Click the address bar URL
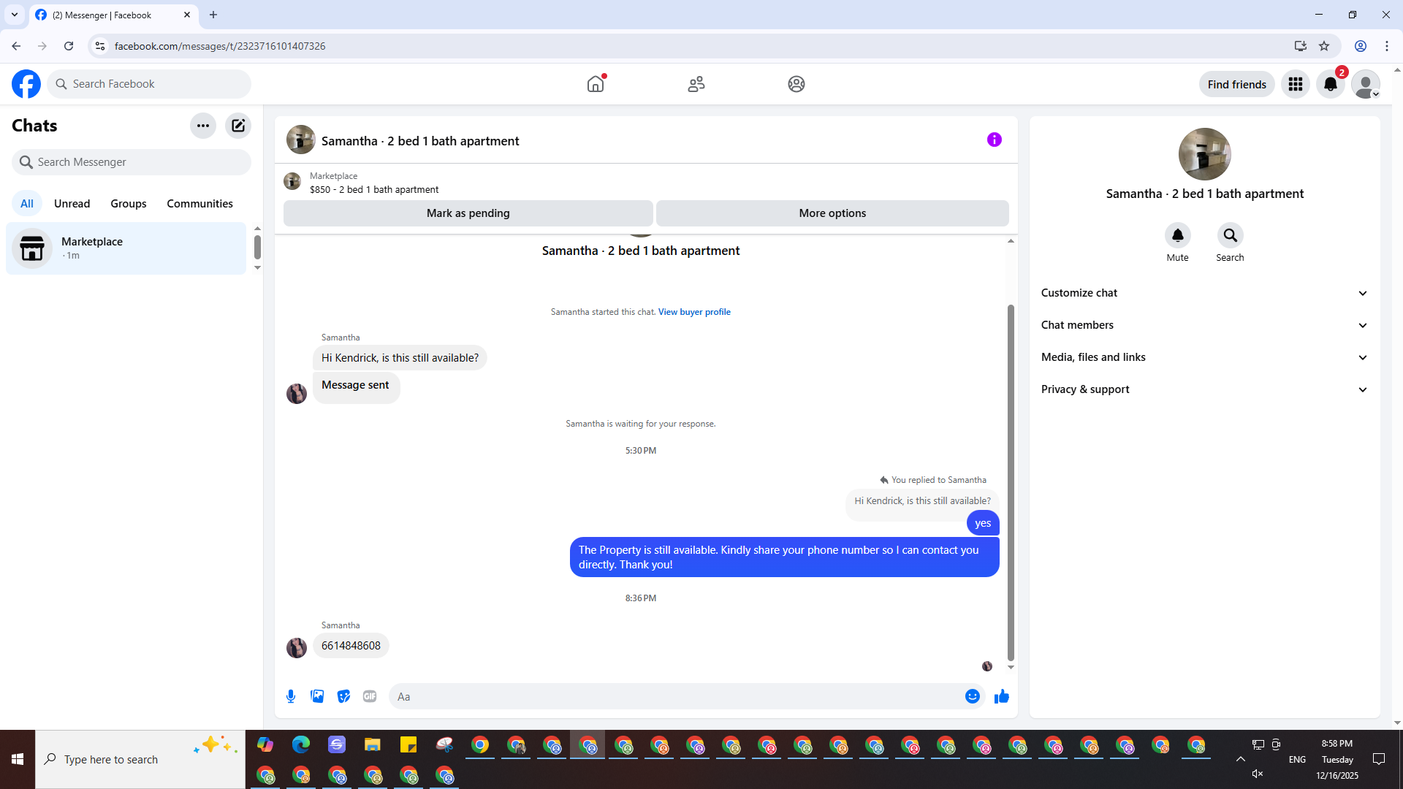 point(220,46)
